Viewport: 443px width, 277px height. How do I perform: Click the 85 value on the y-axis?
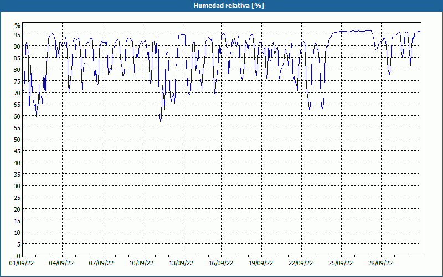tap(17, 58)
